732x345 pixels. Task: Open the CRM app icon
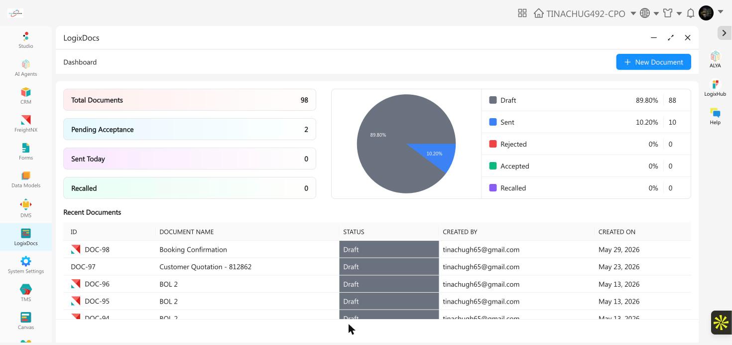(26, 96)
